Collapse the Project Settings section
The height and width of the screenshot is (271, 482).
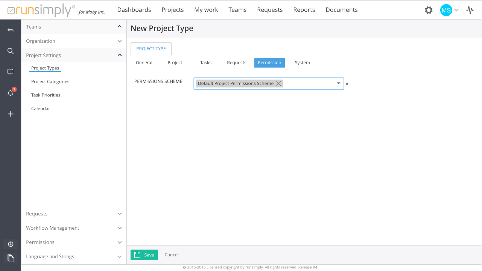(119, 55)
